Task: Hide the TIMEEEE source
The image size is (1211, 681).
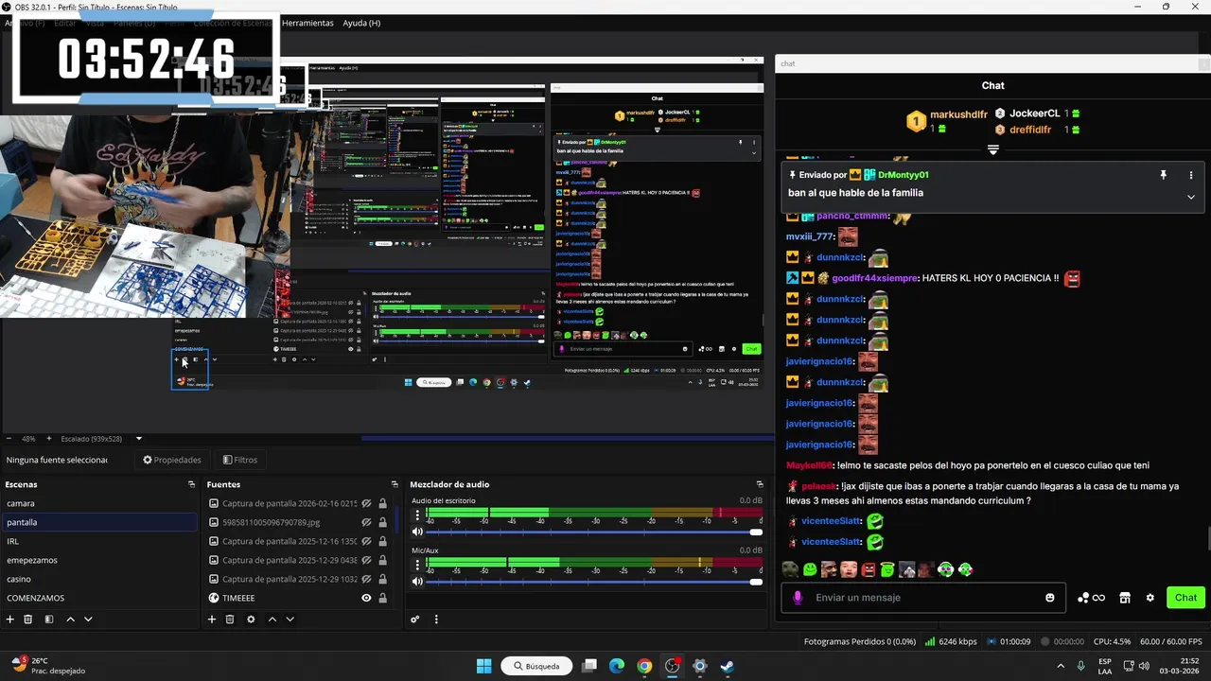Action: pyautogui.click(x=366, y=598)
